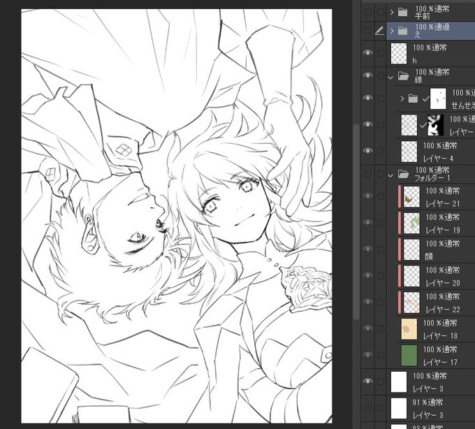Select the レイヤー 4 thumbnail
Image resolution: width=475 pixels, height=429 pixels.
point(409,151)
